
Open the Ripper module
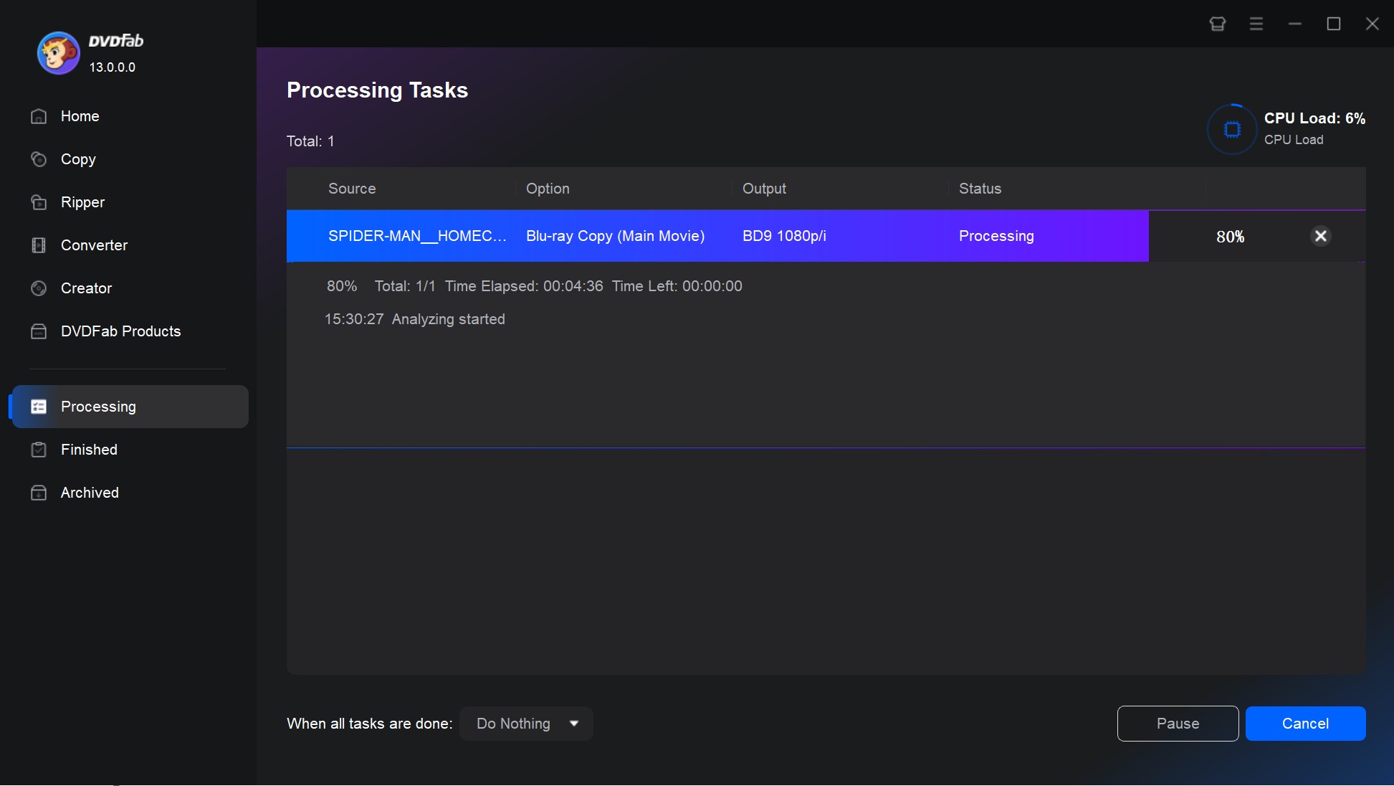pos(83,202)
